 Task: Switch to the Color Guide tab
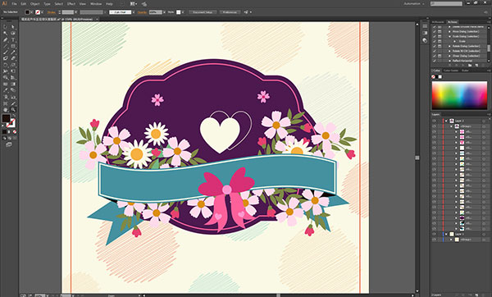click(451, 71)
